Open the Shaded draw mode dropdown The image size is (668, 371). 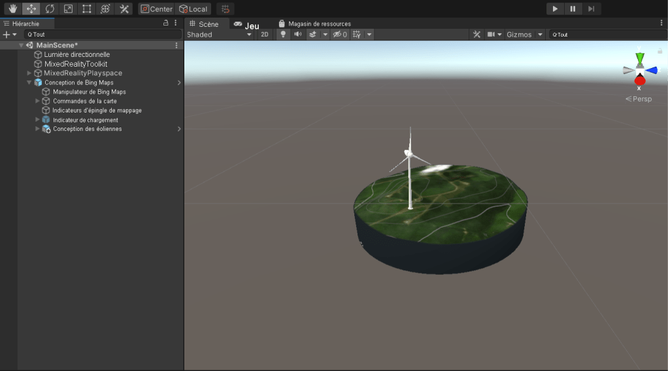219,35
